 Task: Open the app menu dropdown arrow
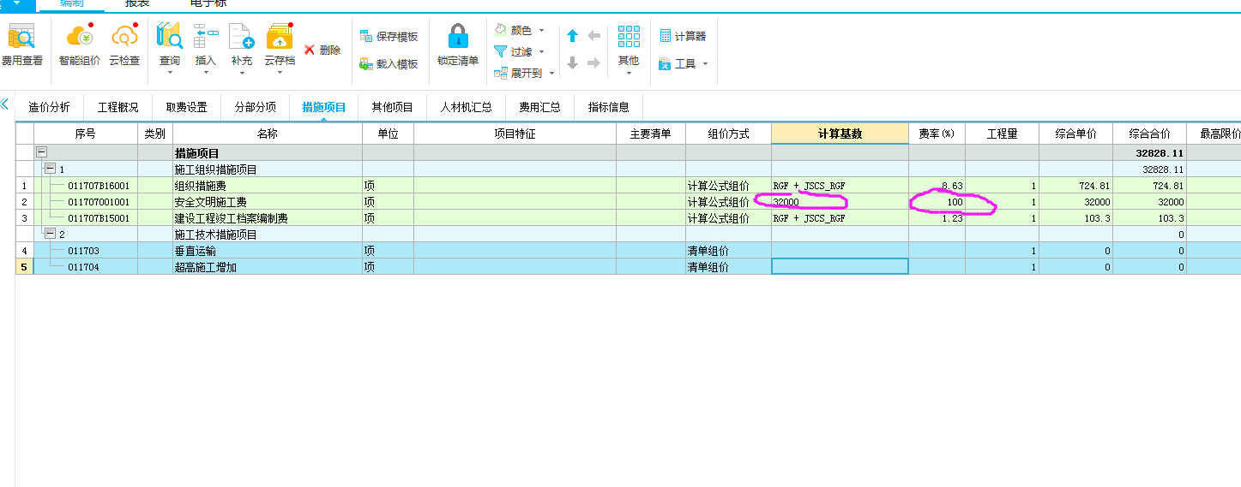[x=15, y=3]
